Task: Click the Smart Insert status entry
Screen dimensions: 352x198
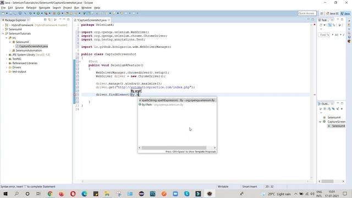Action: tap(249, 186)
